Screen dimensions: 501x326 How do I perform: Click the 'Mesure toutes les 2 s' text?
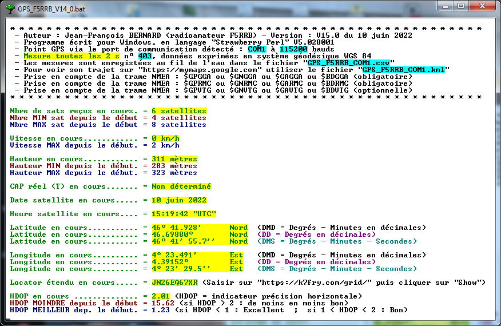pyautogui.click(x=71, y=56)
